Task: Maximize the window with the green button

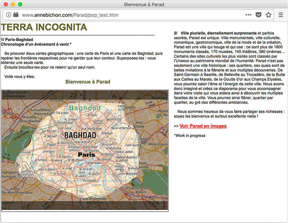Action: pyautogui.click(x=20, y=5)
